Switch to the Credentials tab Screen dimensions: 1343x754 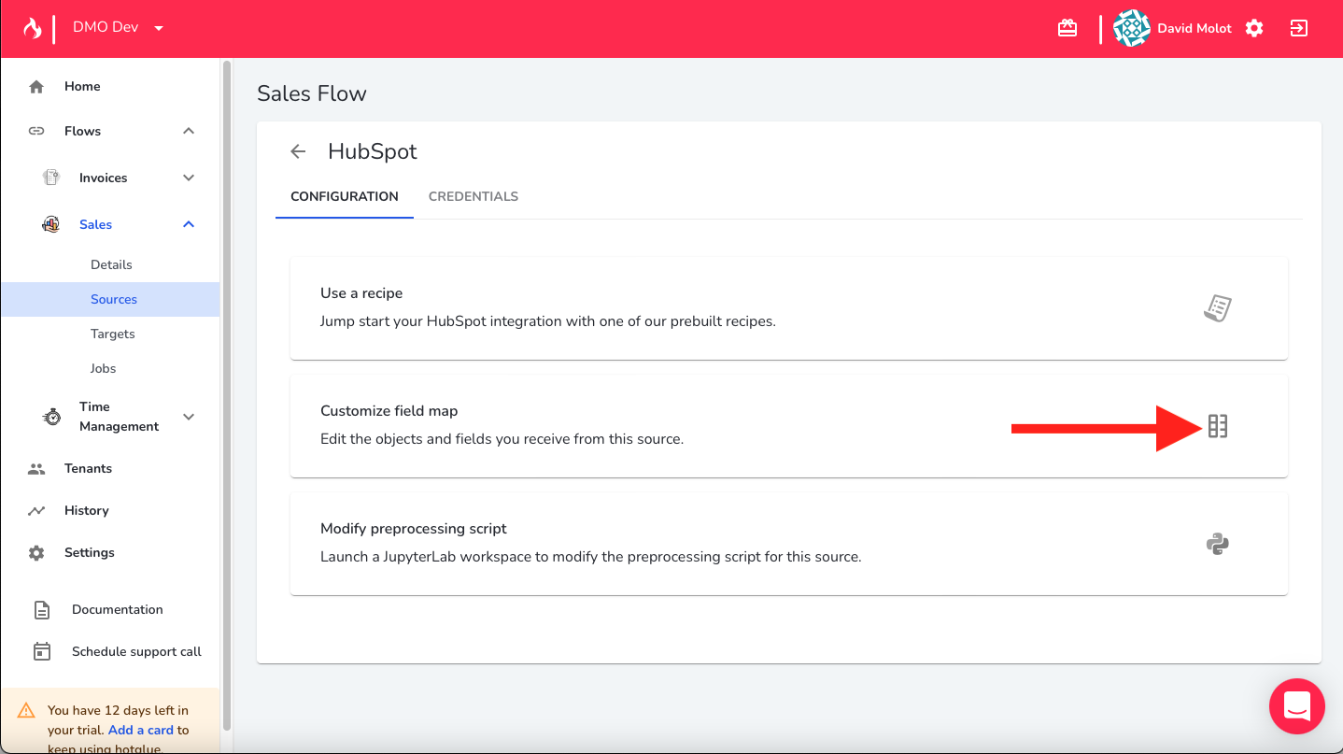click(474, 196)
